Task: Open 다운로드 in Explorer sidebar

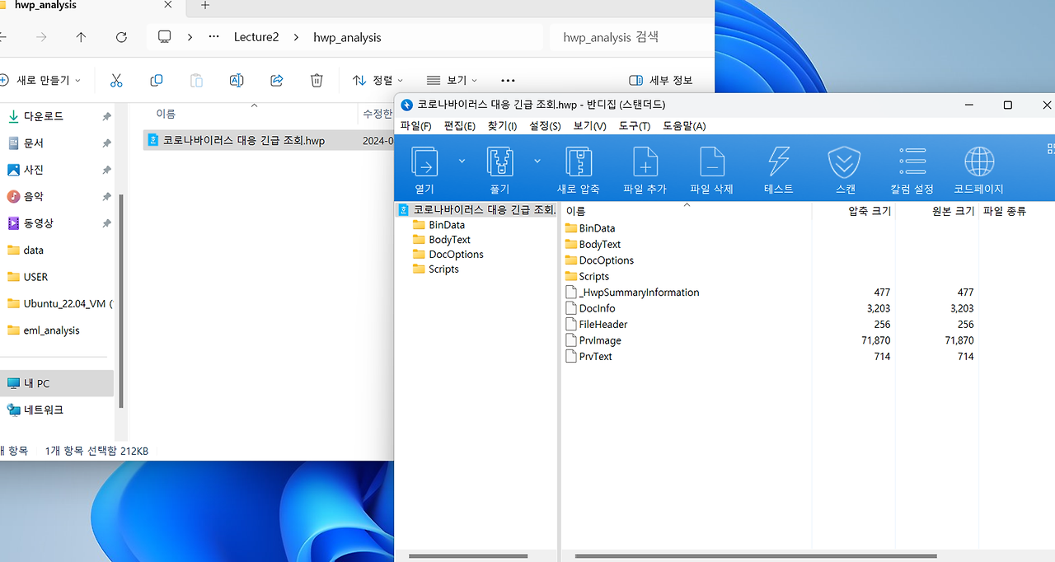Action: 44,116
